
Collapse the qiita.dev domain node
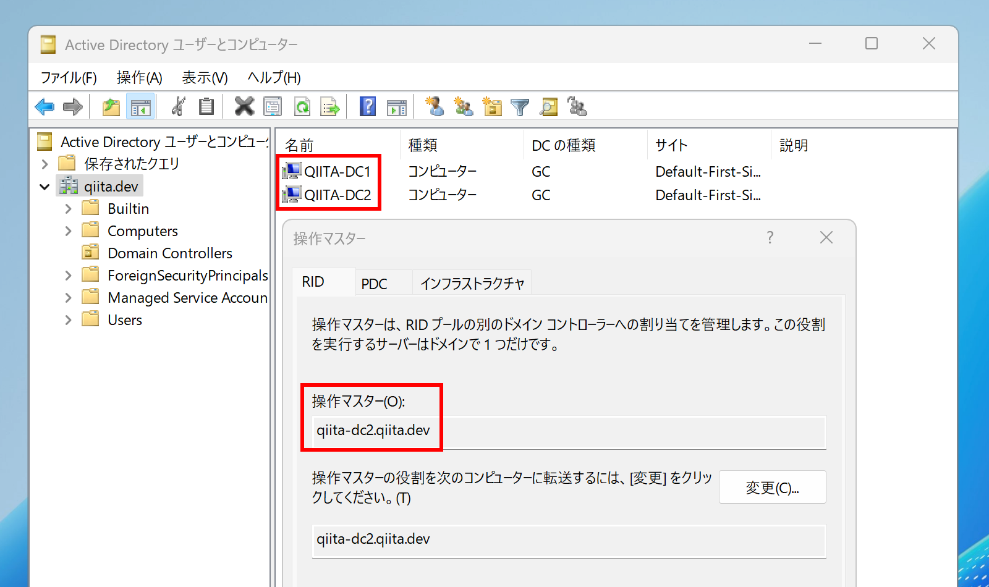click(x=45, y=187)
